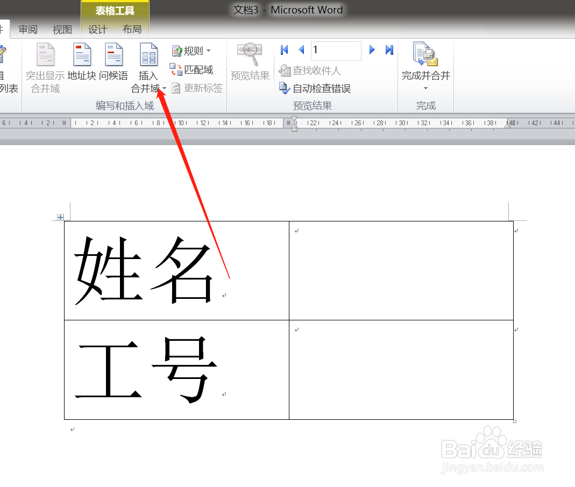Enable the 查找收件人 feature
Viewport: 575px width, 487px height.
click(x=313, y=70)
